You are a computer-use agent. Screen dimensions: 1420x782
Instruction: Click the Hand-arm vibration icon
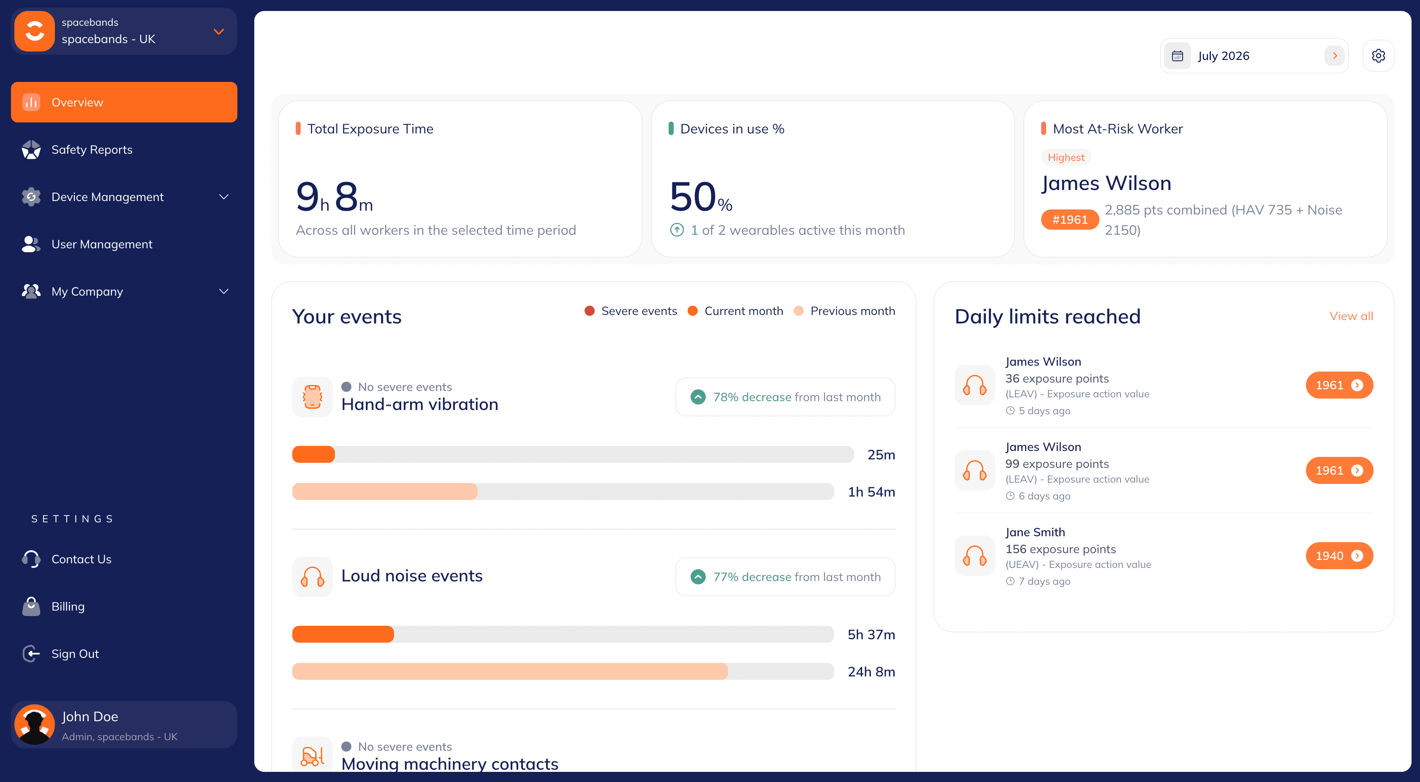[x=313, y=397]
